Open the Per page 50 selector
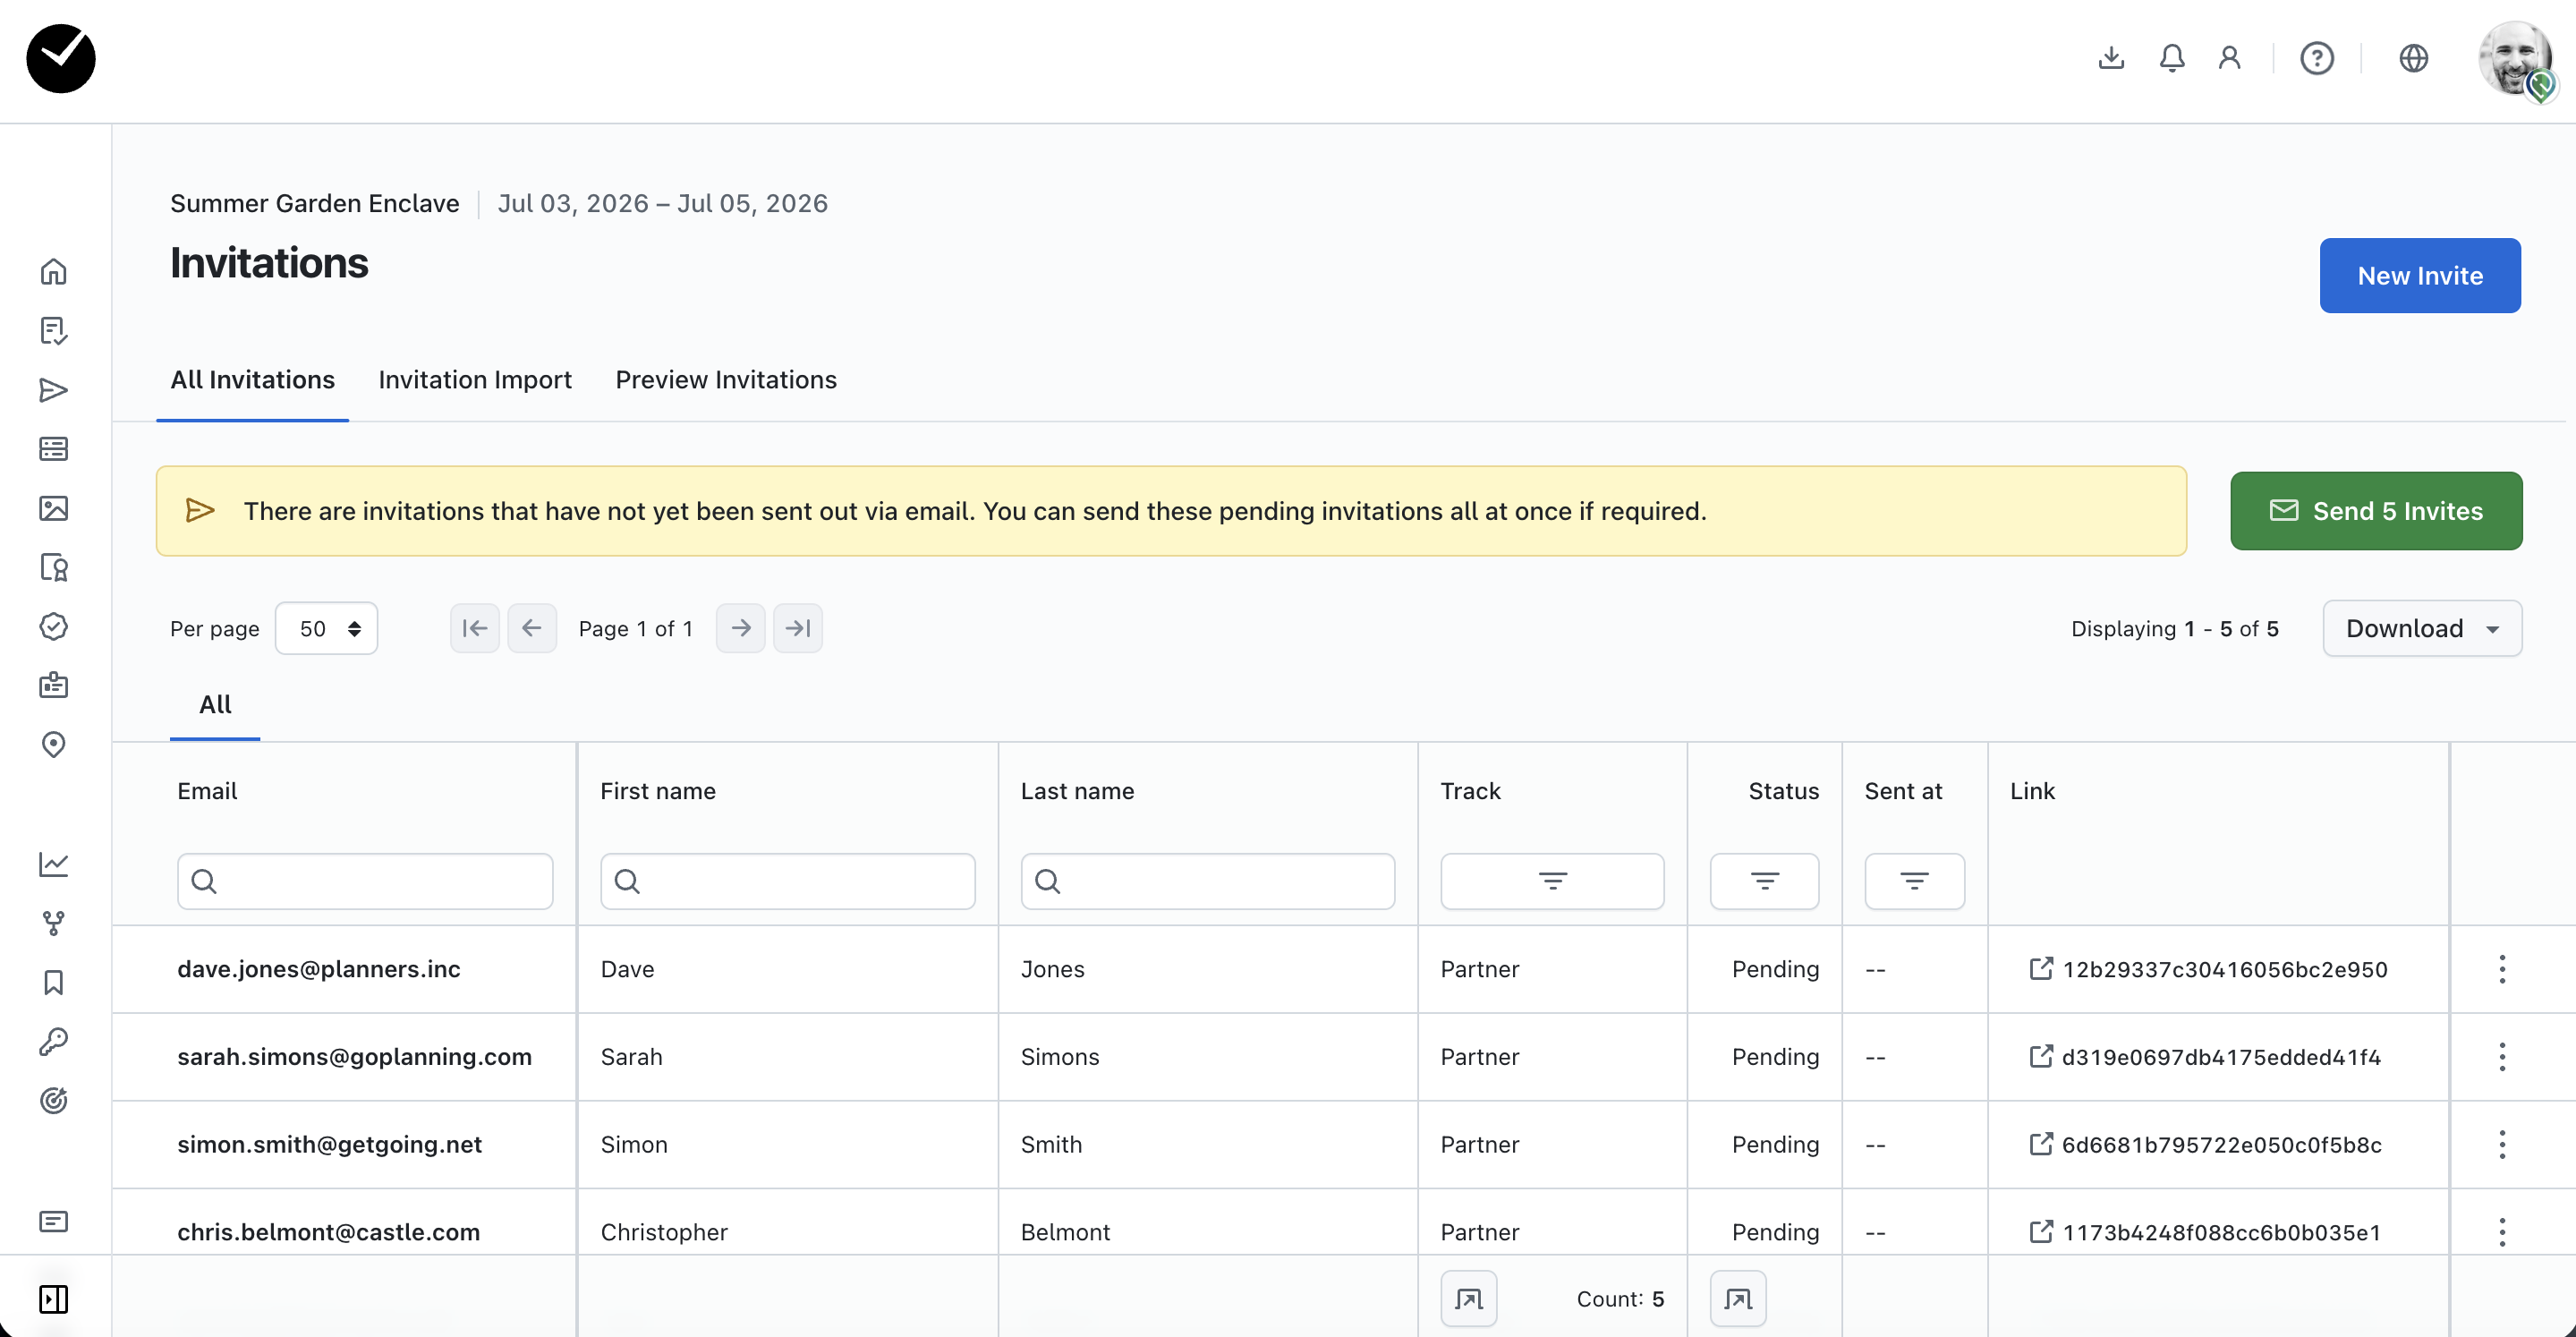Screen dimensions: 2576x1337 pos(326,628)
